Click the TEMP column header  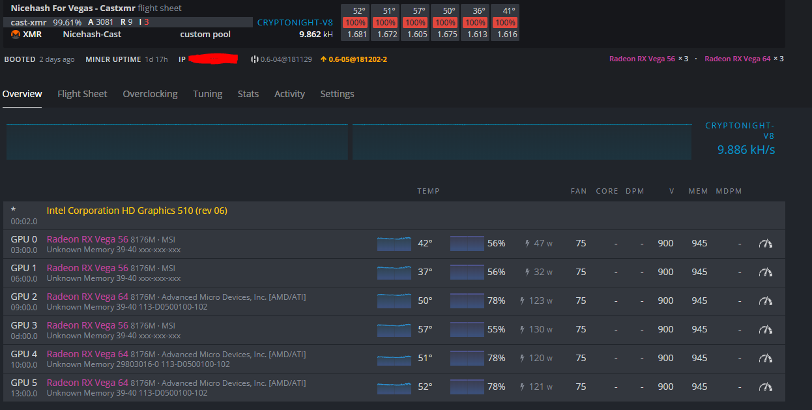[428, 191]
